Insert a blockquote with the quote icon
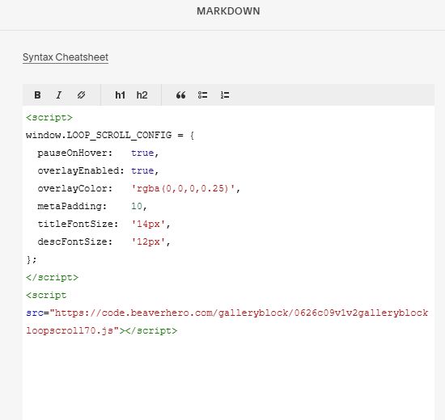The image size is (445, 420). [180, 95]
